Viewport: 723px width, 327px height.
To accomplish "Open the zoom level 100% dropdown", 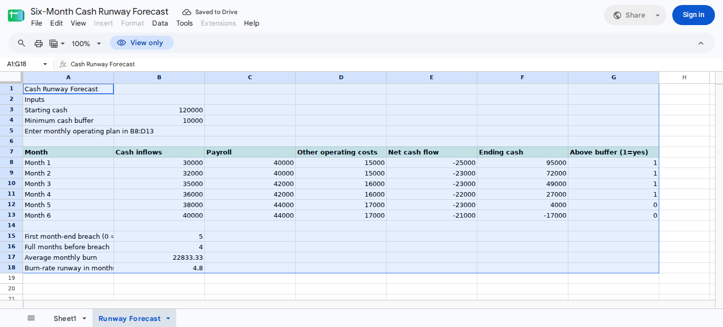I will click(x=86, y=44).
